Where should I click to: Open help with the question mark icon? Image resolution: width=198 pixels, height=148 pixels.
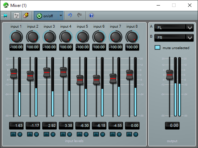click(x=91, y=16)
